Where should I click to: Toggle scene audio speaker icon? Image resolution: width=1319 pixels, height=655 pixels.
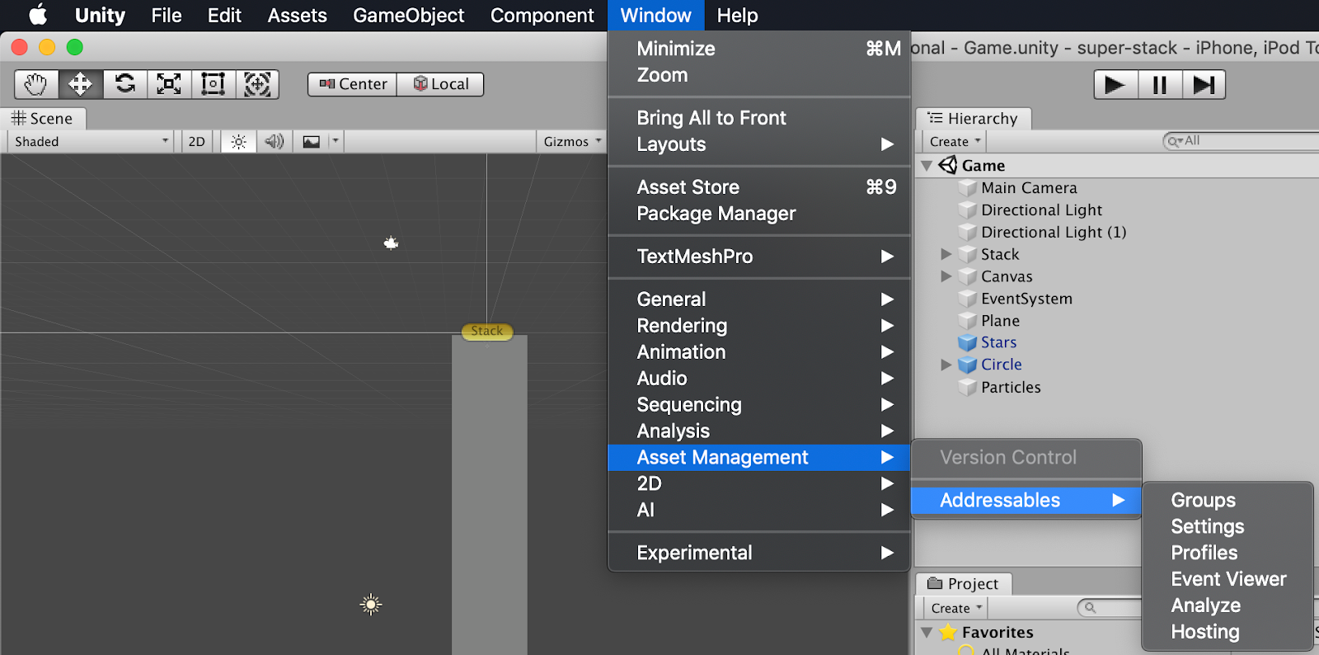275,142
